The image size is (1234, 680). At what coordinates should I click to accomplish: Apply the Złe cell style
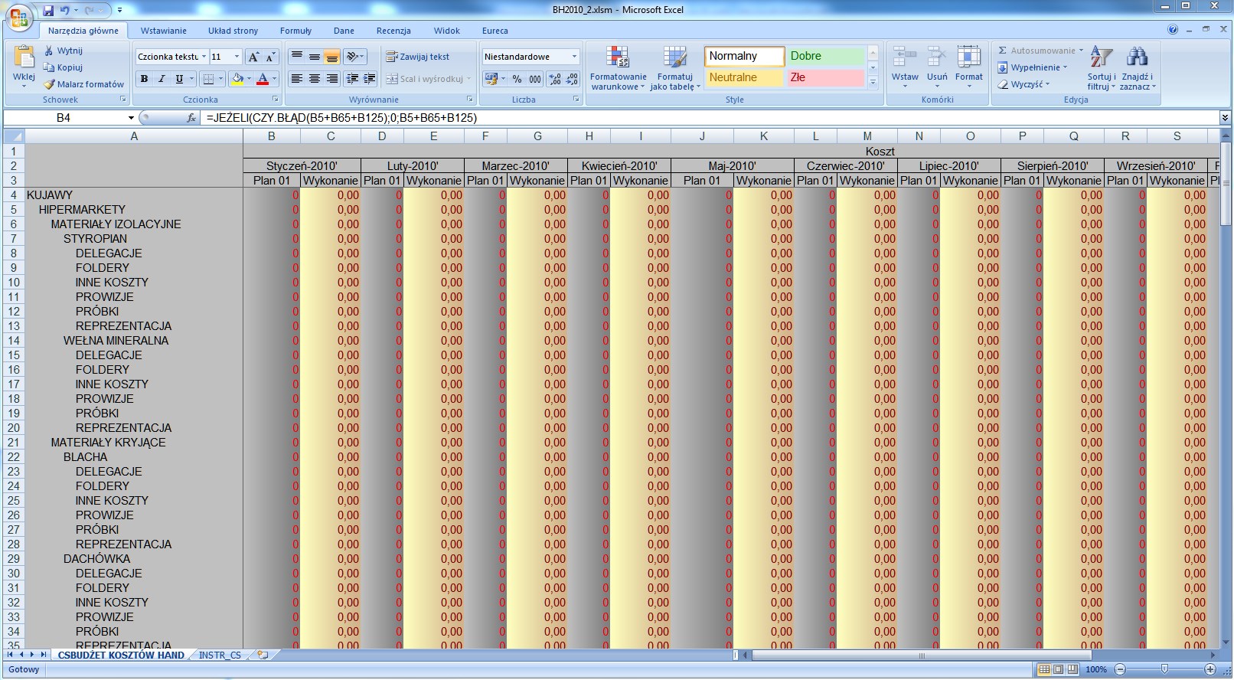pos(825,77)
